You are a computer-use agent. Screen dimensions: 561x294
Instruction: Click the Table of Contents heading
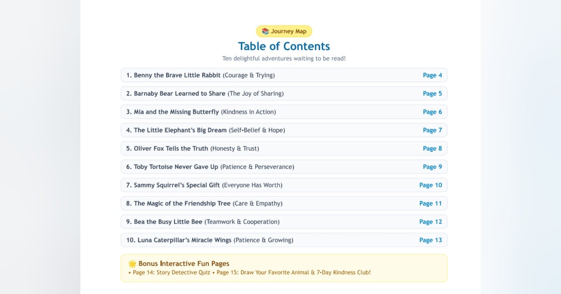pos(284,46)
